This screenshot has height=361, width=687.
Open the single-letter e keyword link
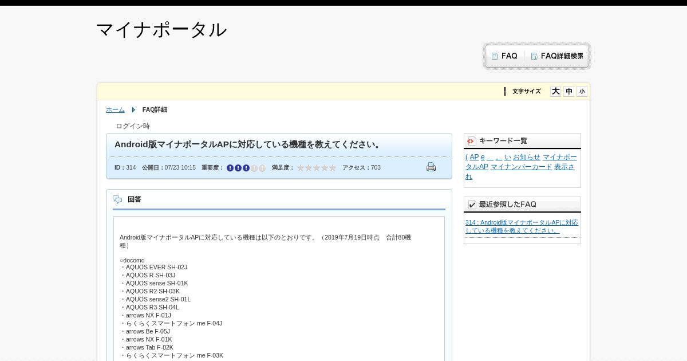pyautogui.click(x=483, y=157)
